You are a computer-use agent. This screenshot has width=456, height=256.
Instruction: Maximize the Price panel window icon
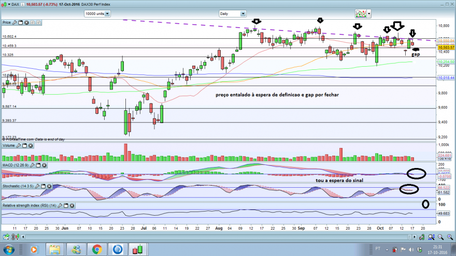(21, 23)
